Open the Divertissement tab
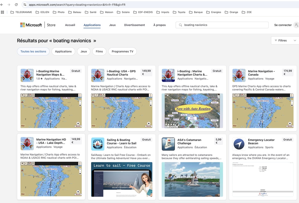299x203 pixels. coord(134,25)
